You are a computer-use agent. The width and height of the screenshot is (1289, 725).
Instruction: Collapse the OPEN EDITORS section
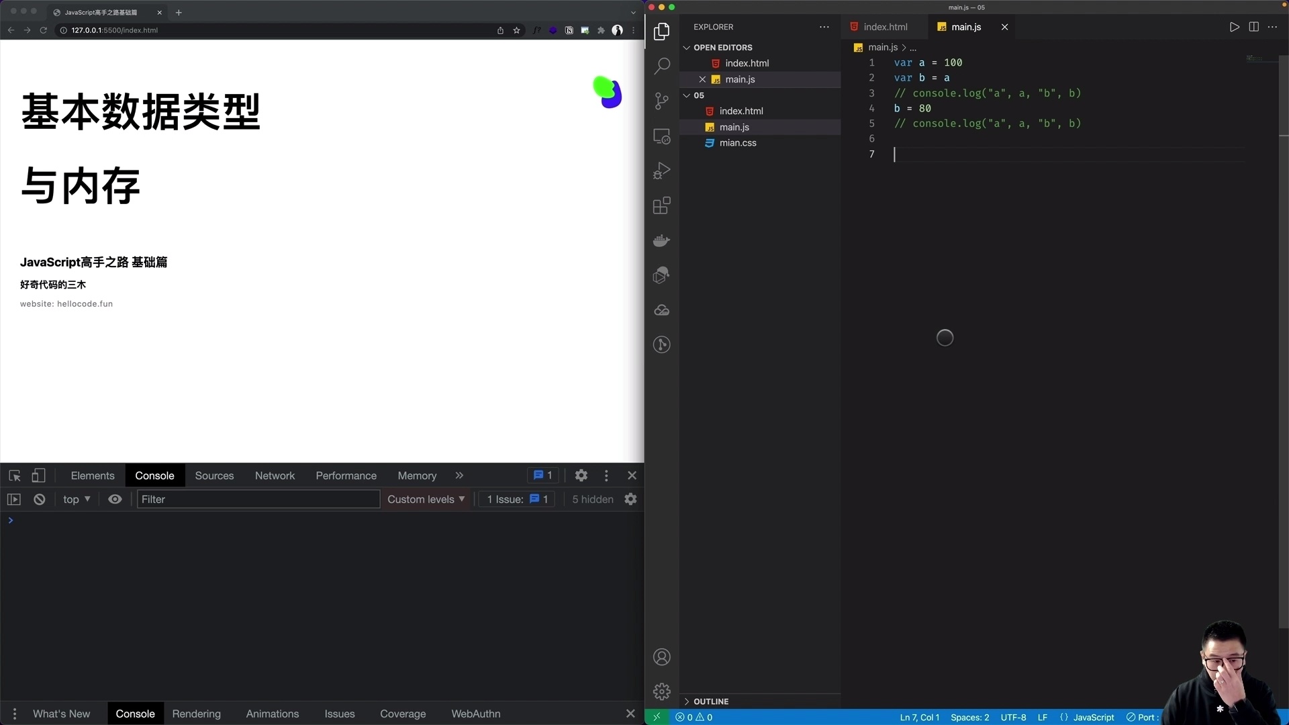point(686,47)
